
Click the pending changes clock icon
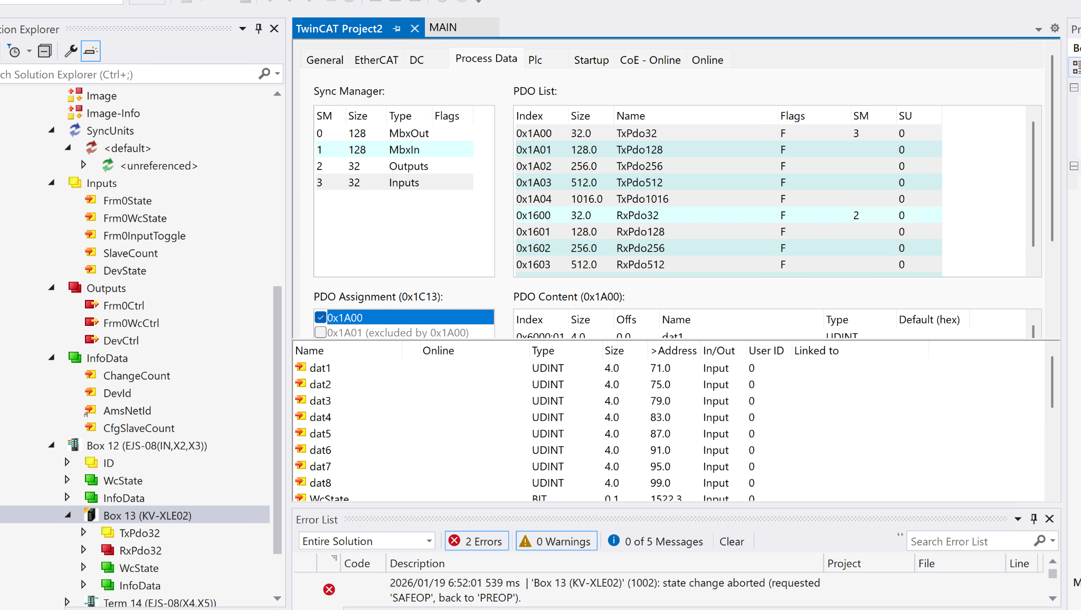(x=14, y=51)
